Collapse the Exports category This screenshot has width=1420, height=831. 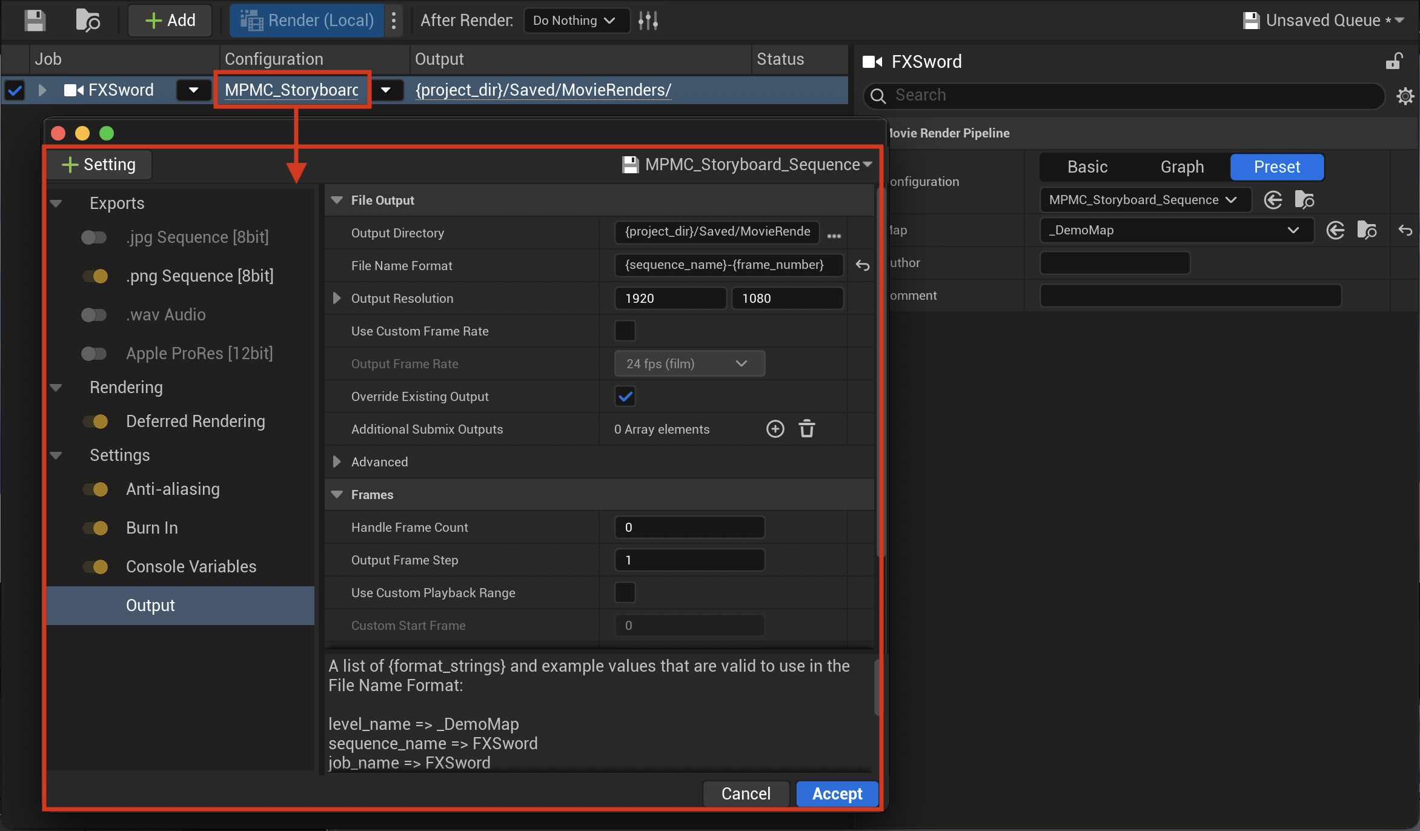pyautogui.click(x=56, y=204)
